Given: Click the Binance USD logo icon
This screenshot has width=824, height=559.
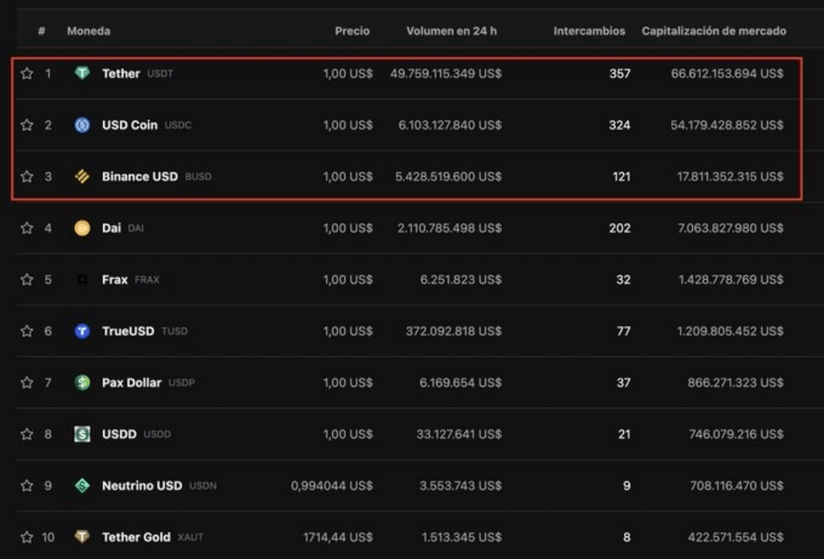Looking at the screenshot, I should (84, 176).
